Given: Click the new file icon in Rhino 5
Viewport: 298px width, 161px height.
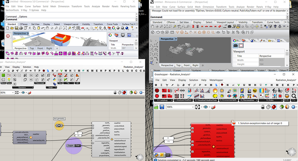Looking at the screenshot, I should (x=8, y=28).
